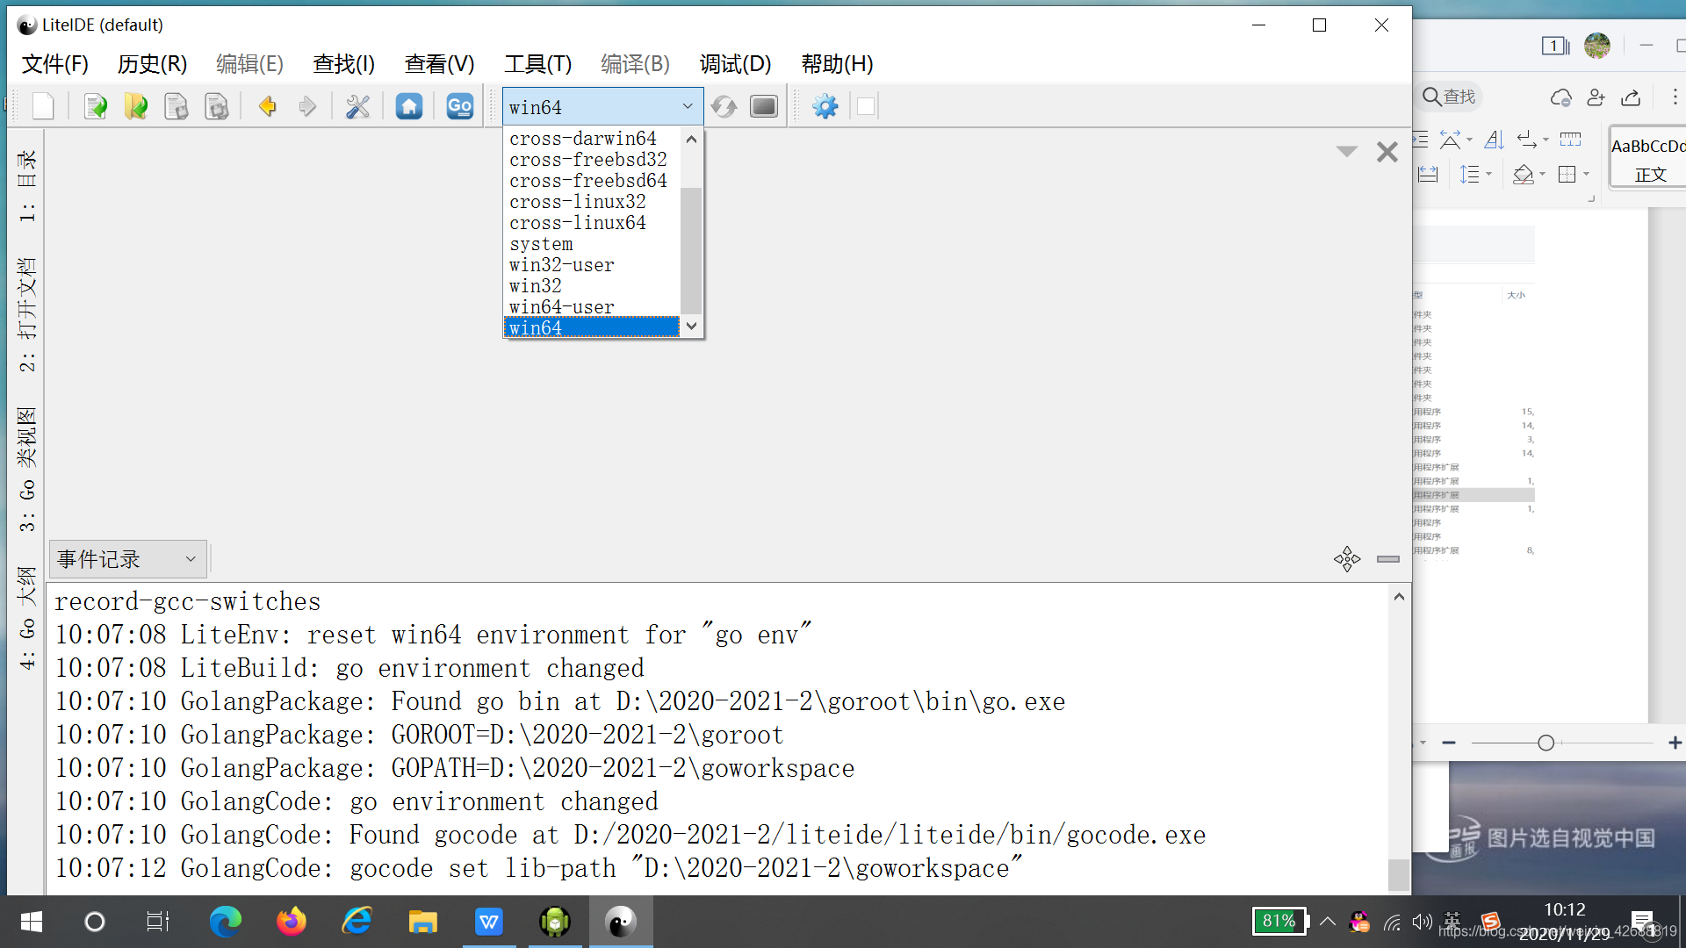Click the WPS zoom out minus button
Viewport: 1686px width, 948px height.
click(1449, 743)
